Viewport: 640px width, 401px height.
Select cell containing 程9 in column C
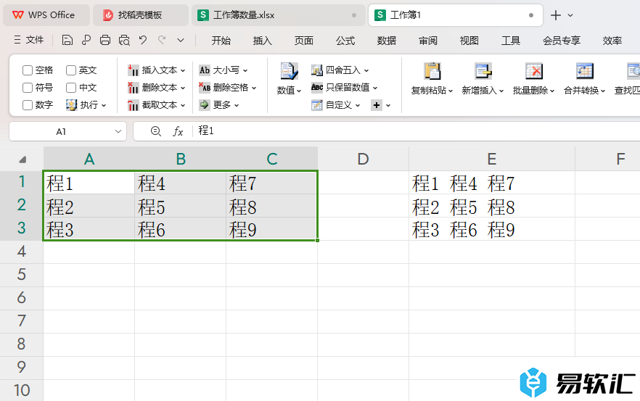(x=271, y=229)
